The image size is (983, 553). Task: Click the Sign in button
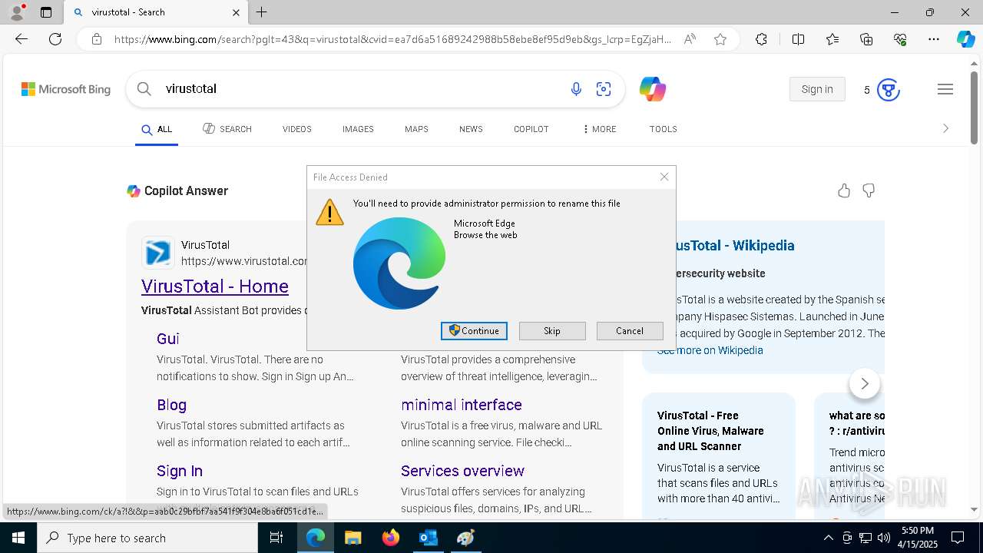[x=817, y=89]
